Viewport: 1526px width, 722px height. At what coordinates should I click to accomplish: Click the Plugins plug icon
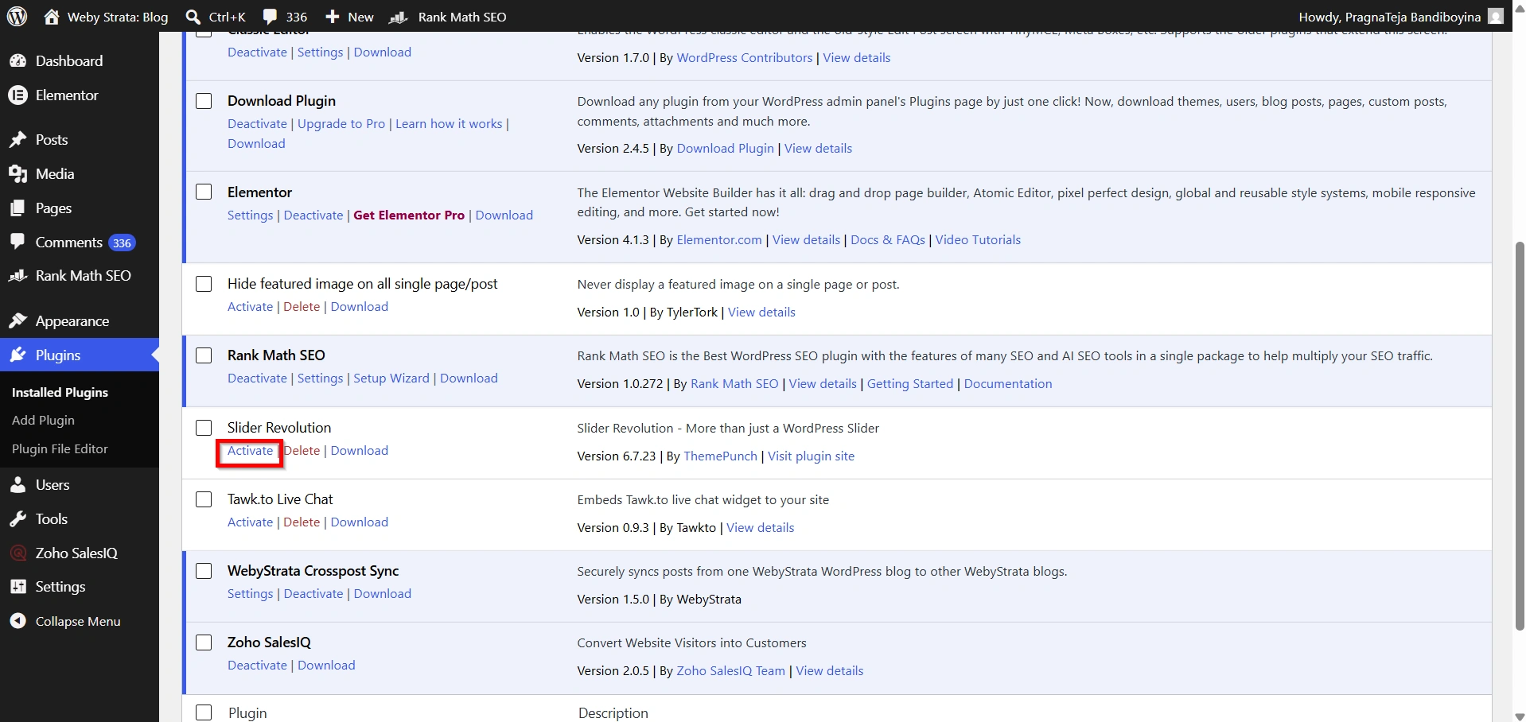pyautogui.click(x=18, y=355)
